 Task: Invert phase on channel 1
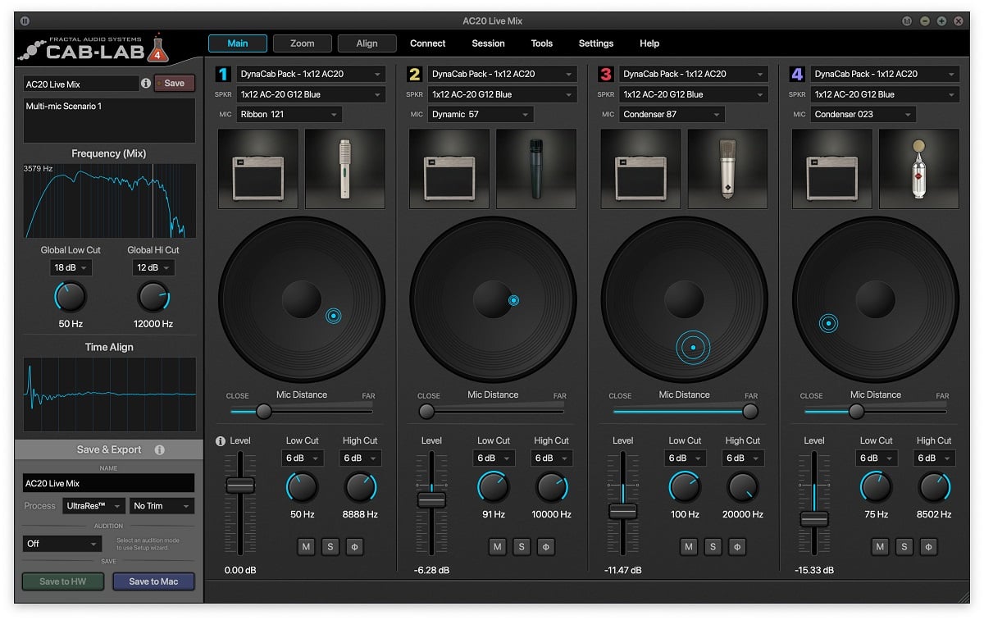pos(354,546)
